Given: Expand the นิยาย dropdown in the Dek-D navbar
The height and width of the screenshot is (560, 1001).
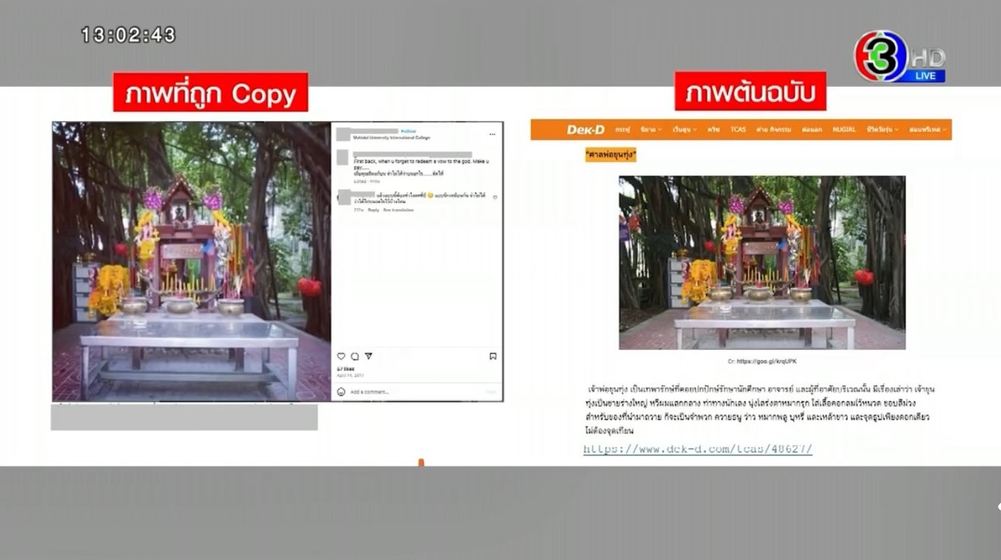Looking at the screenshot, I should (x=649, y=129).
